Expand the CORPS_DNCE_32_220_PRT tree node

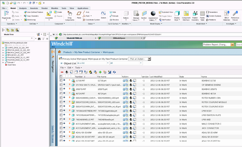[3, 48]
